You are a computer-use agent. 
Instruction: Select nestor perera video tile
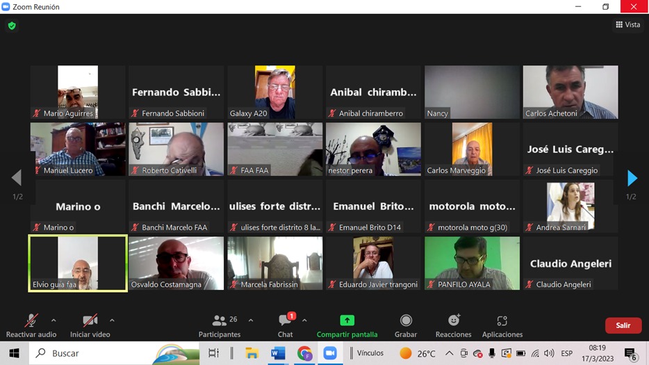coord(373,149)
